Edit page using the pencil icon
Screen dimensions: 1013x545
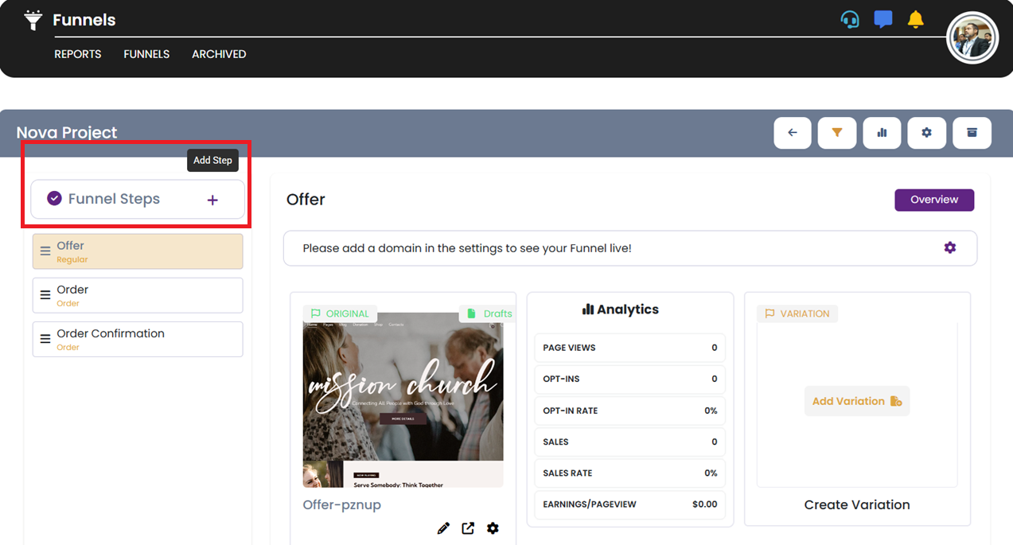coord(443,528)
